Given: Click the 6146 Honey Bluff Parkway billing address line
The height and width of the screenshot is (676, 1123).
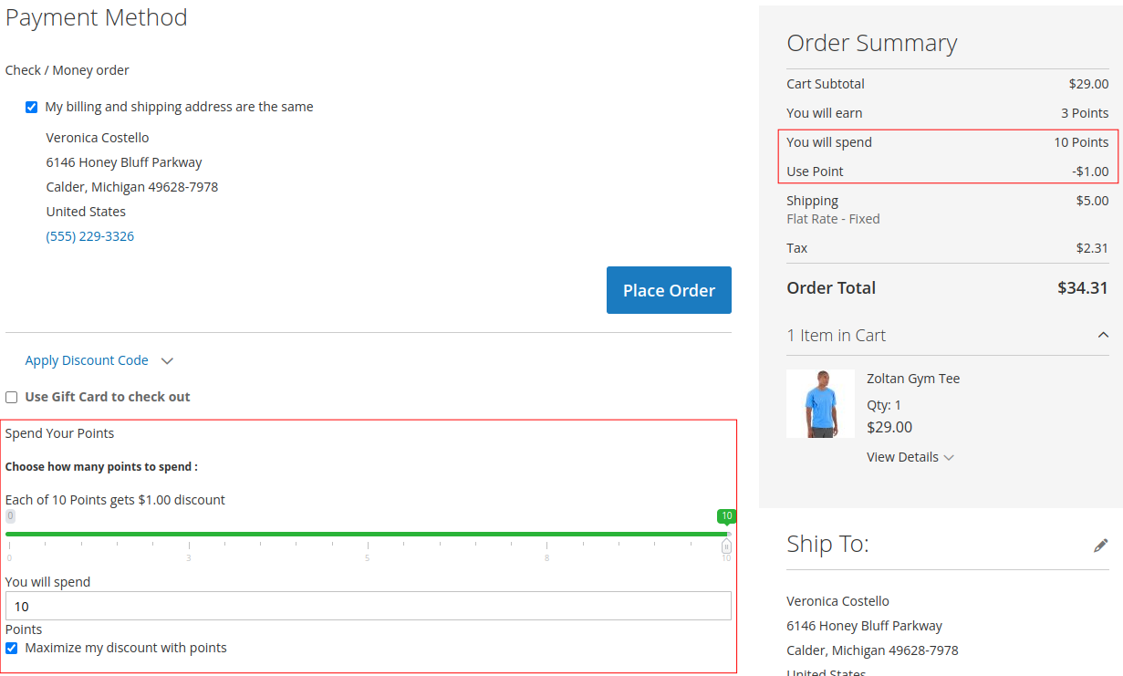Looking at the screenshot, I should 124,162.
